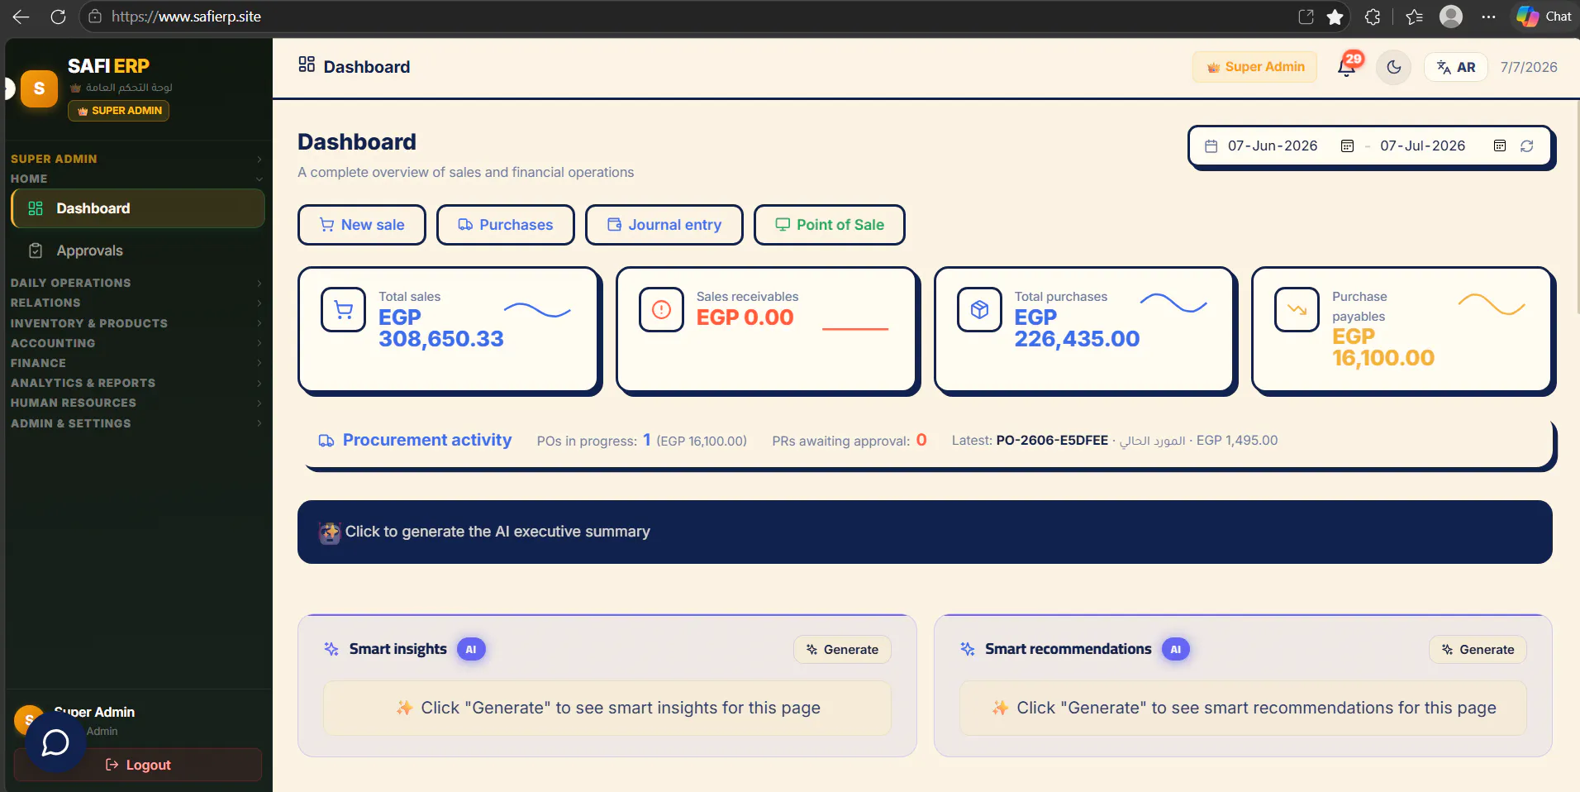Click the SUPER ADMIN badge in sidebar
This screenshot has width=1580, height=792.
pos(119,111)
